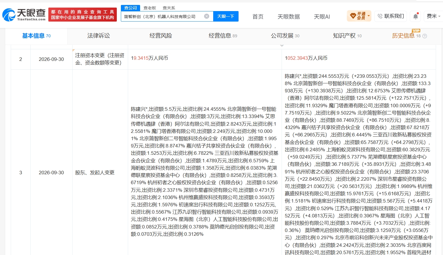Open 天眼AI in top navigation
Image resolution: width=443 pixels, height=255 pixels.
coord(322,17)
